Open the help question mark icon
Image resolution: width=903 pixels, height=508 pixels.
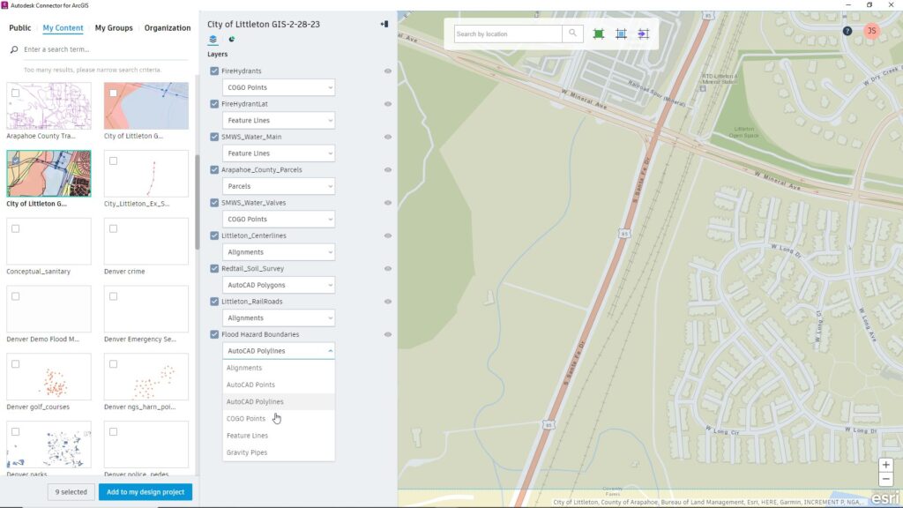coord(847,31)
